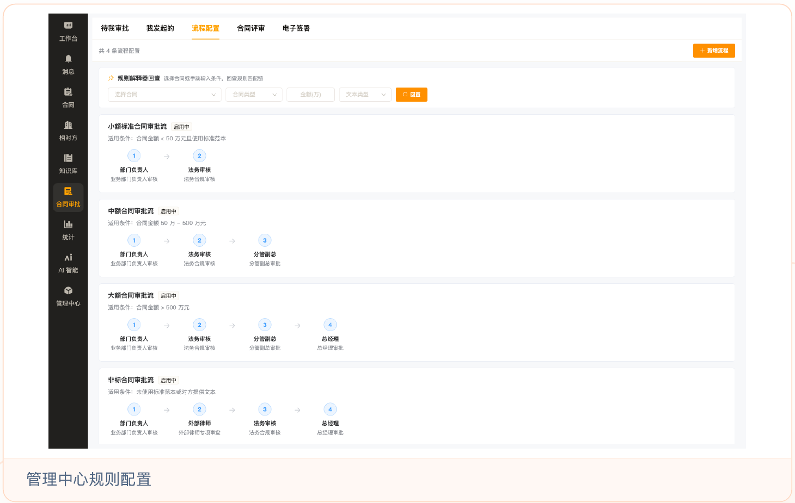The height and width of the screenshot is (503, 795).
Task: Open the 选择合同 dropdown
Action: tap(164, 95)
